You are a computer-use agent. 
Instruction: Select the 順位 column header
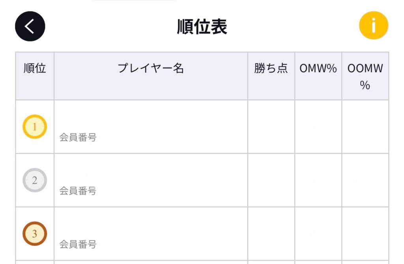(35, 76)
